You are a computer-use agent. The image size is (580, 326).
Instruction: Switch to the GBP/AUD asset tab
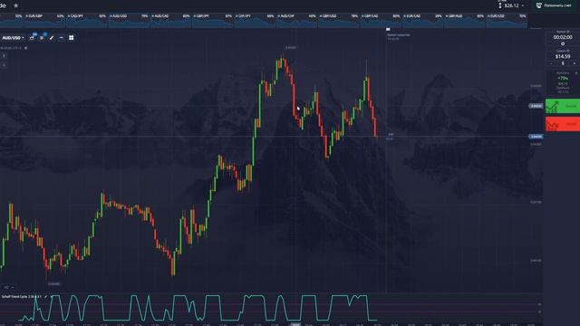pos(465,21)
